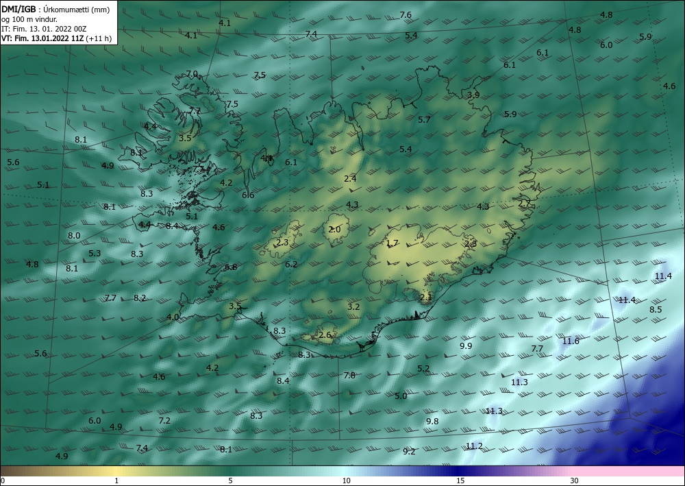
Task: Click the 2.6 value on the southern glacier
Action: (325, 335)
